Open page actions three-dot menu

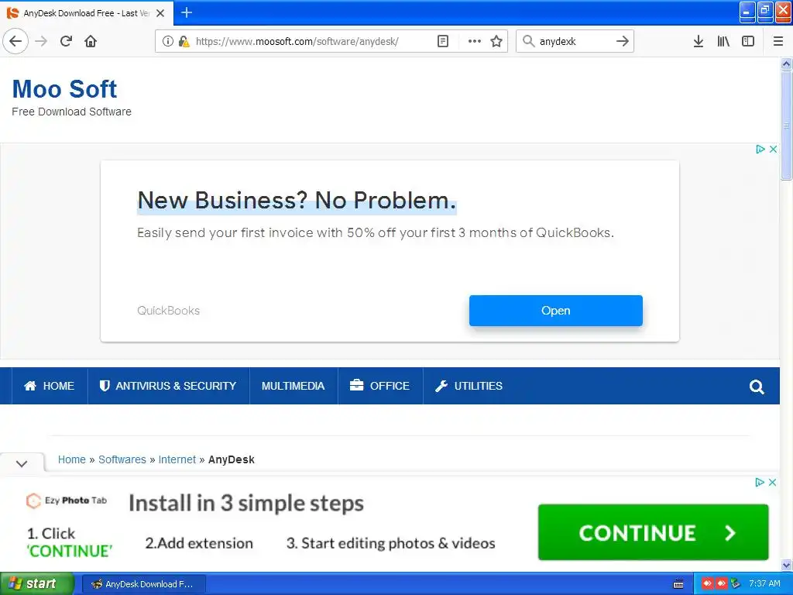tap(475, 41)
